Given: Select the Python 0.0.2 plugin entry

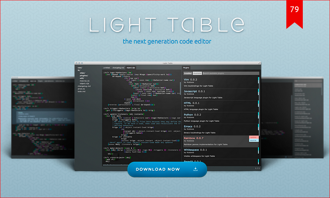Looking at the screenshot, I should 220,118.
